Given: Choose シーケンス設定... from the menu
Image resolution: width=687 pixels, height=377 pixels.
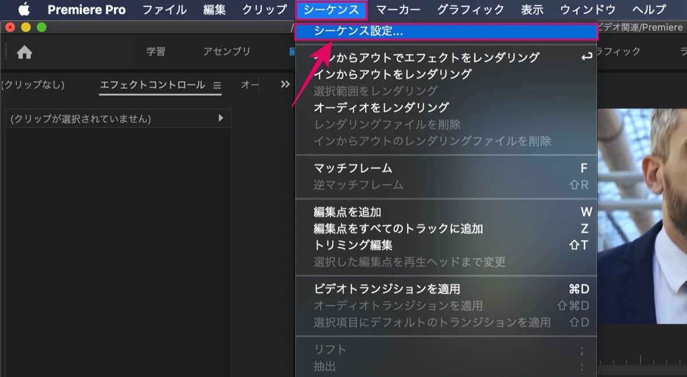Looking at the screenshot, I should tap(447, 32).
